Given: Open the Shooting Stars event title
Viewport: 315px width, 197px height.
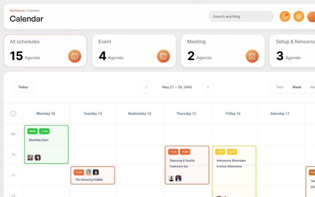Looking at the screenshot, I should click(38, 140).
